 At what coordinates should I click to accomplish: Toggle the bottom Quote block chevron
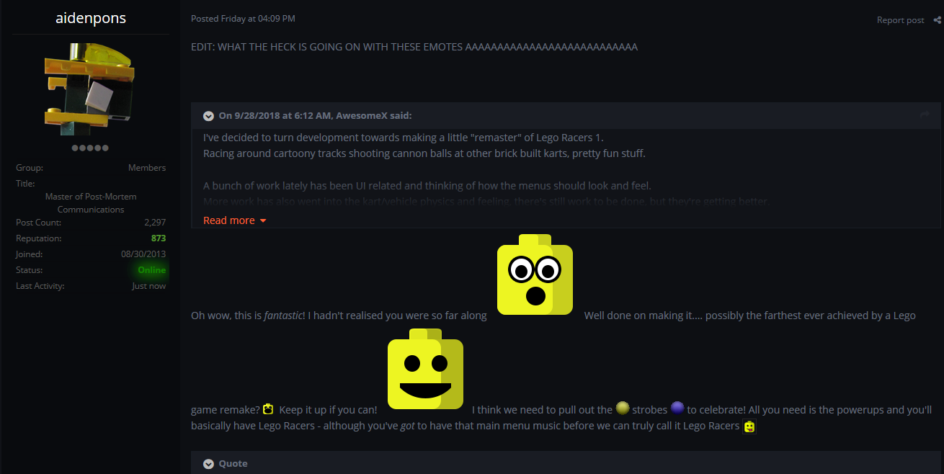pyautogui.click(x=208, y=464)
